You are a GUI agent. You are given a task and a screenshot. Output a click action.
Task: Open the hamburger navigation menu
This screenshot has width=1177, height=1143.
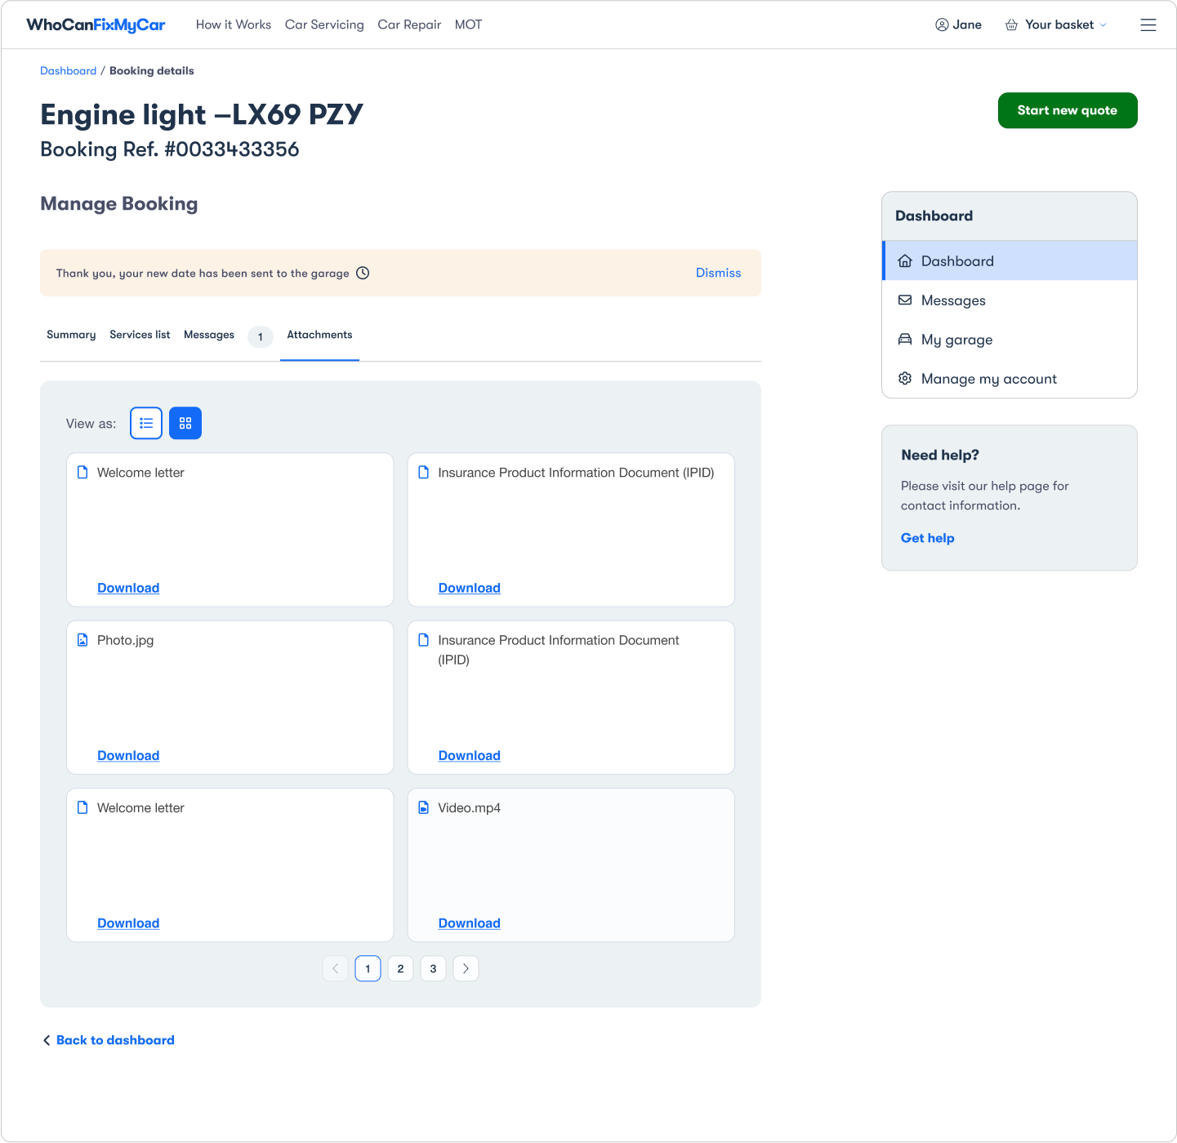(1148, 24)
